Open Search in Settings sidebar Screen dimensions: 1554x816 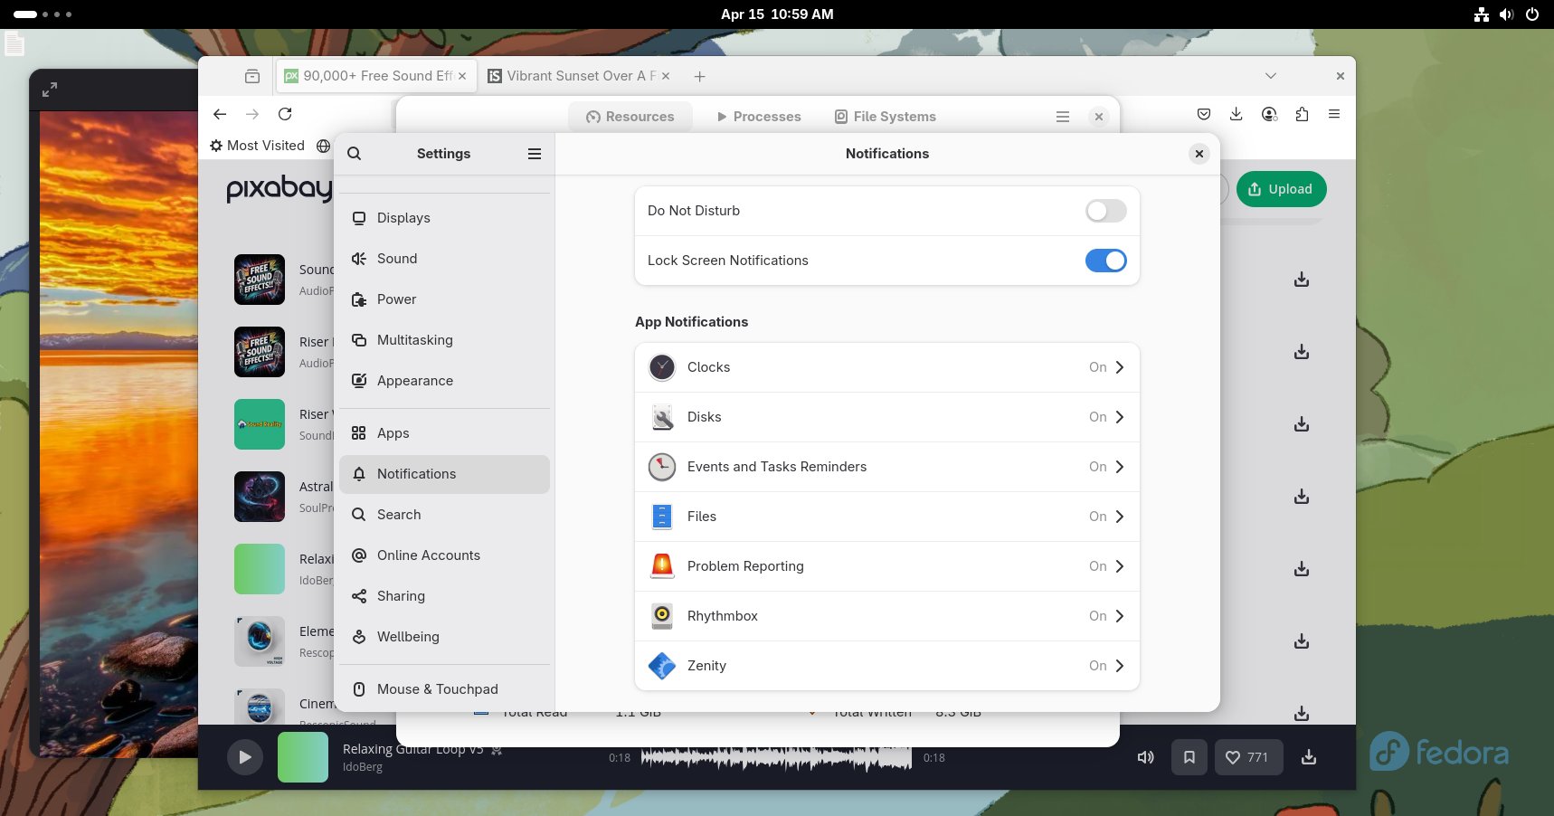(x=444, y=515)
